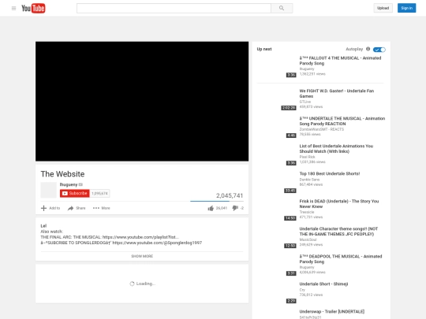The image size is (426, 319).
Task: Click the Upload button
Action: pyautogui.click(x=383, y=8)
